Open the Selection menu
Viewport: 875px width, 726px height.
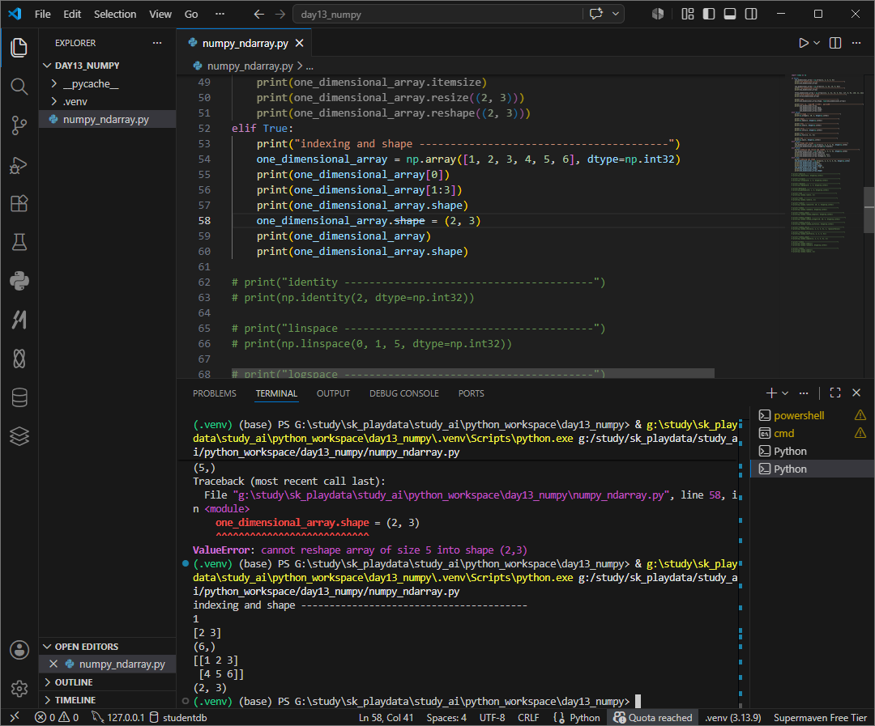coord(115,14)
